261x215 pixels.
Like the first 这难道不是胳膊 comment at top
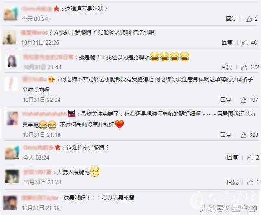(249, 19)
